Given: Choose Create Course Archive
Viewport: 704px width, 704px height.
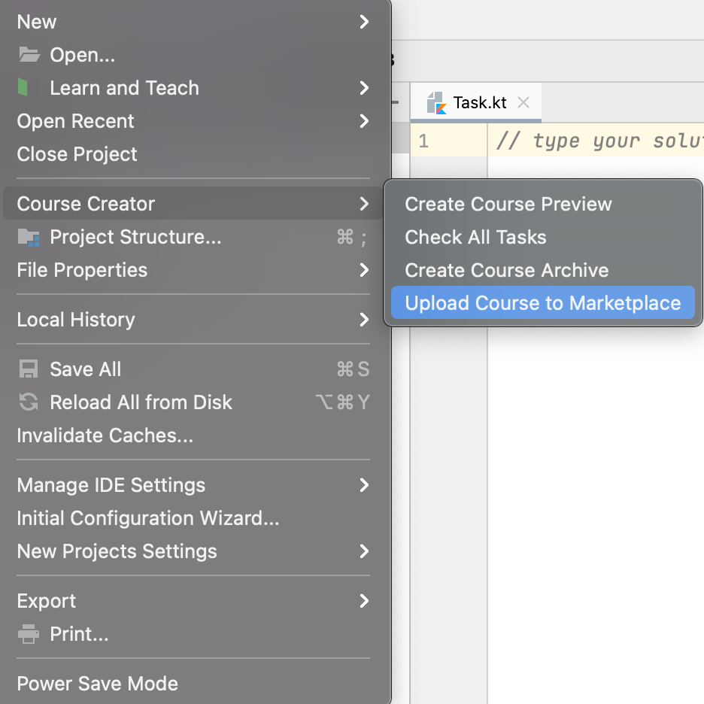Looking at the screenshot, I should point(506,270).
